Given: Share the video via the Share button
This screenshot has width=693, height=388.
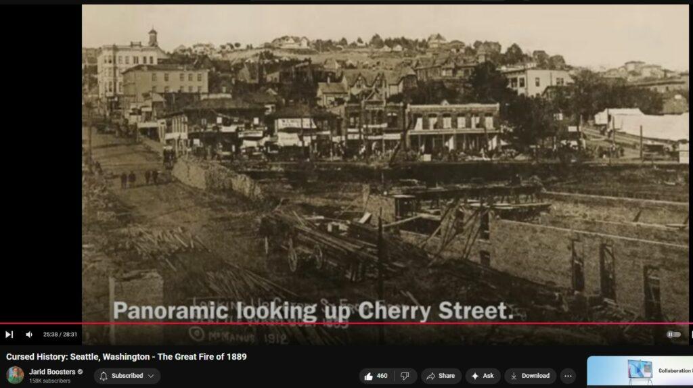Looking at the screenshot, I should [x=441, y=376].
